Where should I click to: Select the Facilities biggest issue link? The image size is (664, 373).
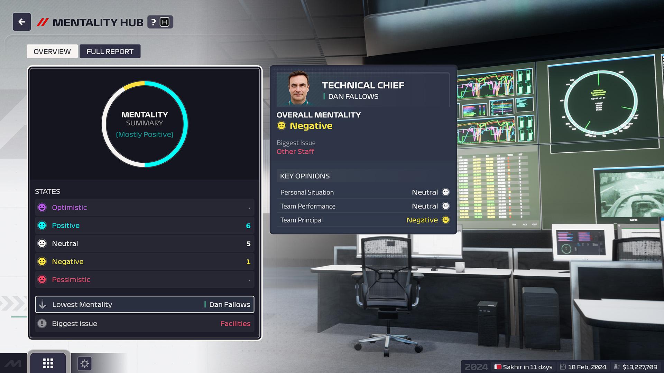point(235,323)
